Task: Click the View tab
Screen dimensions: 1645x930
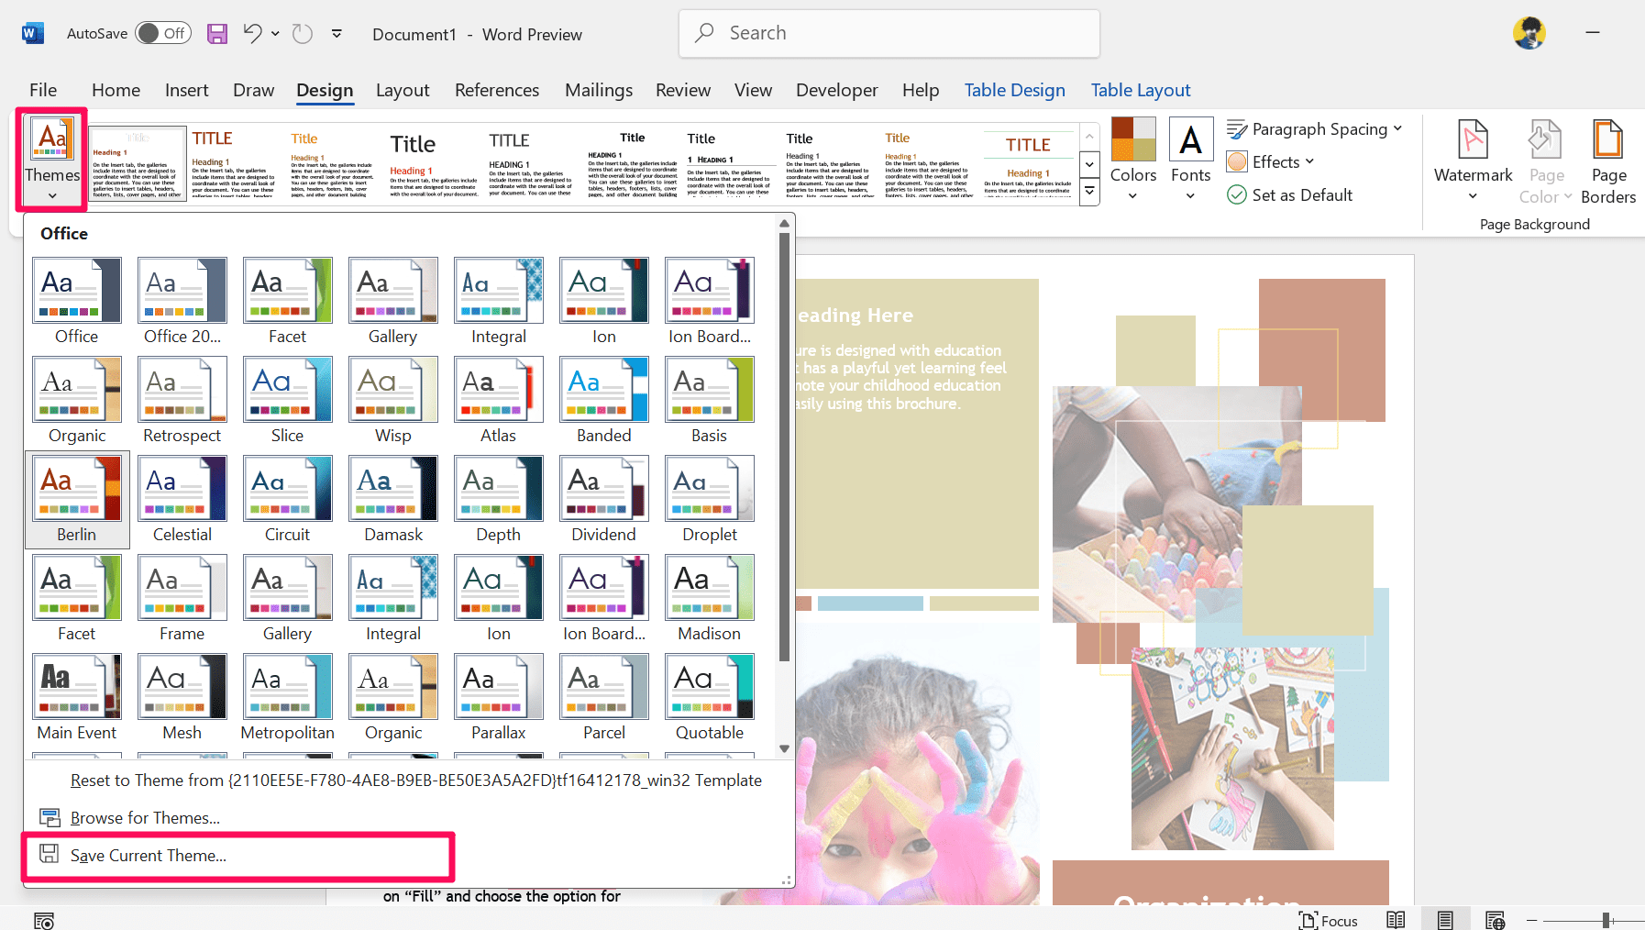Action: pos(753,90)
